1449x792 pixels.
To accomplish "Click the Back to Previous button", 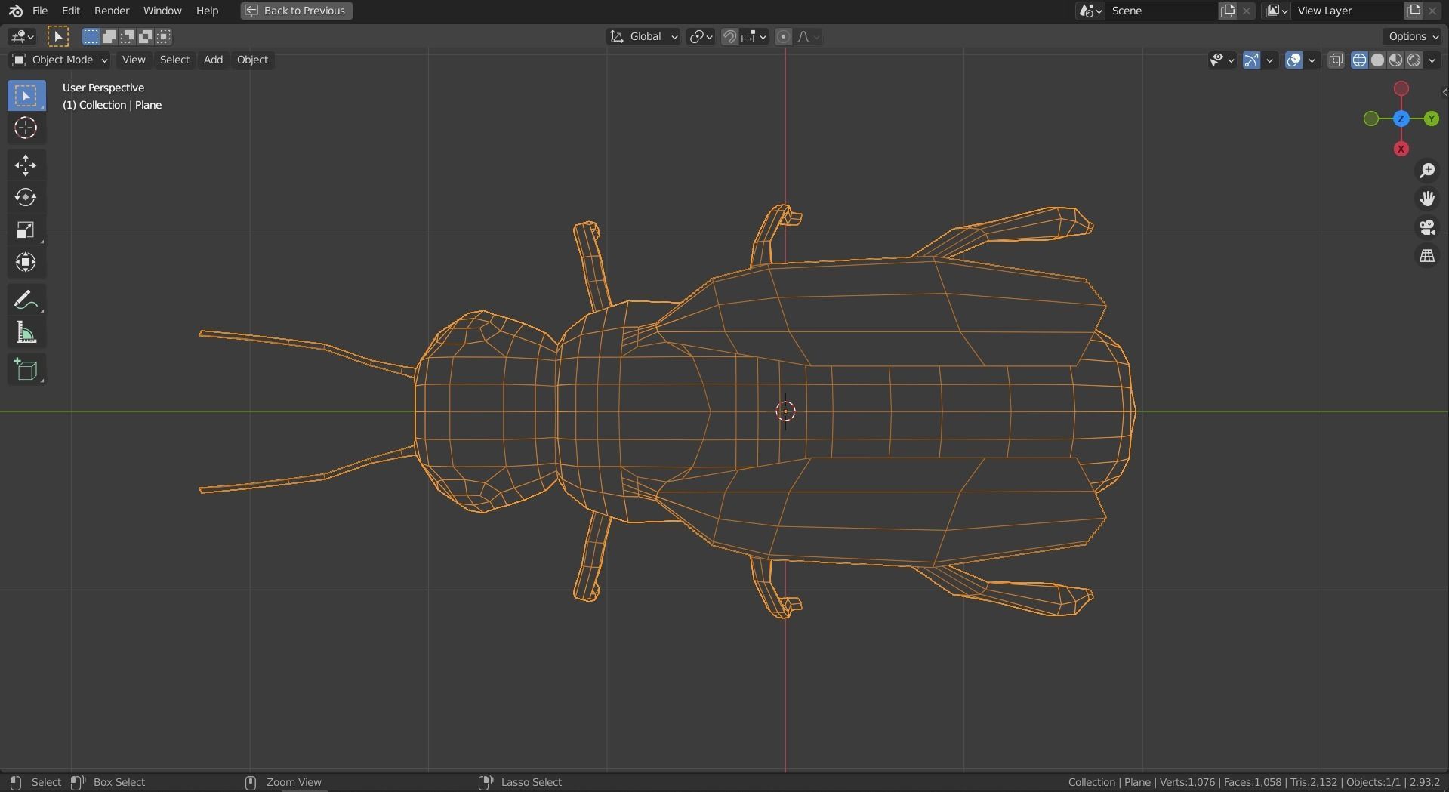I will (x=297, y=11).
